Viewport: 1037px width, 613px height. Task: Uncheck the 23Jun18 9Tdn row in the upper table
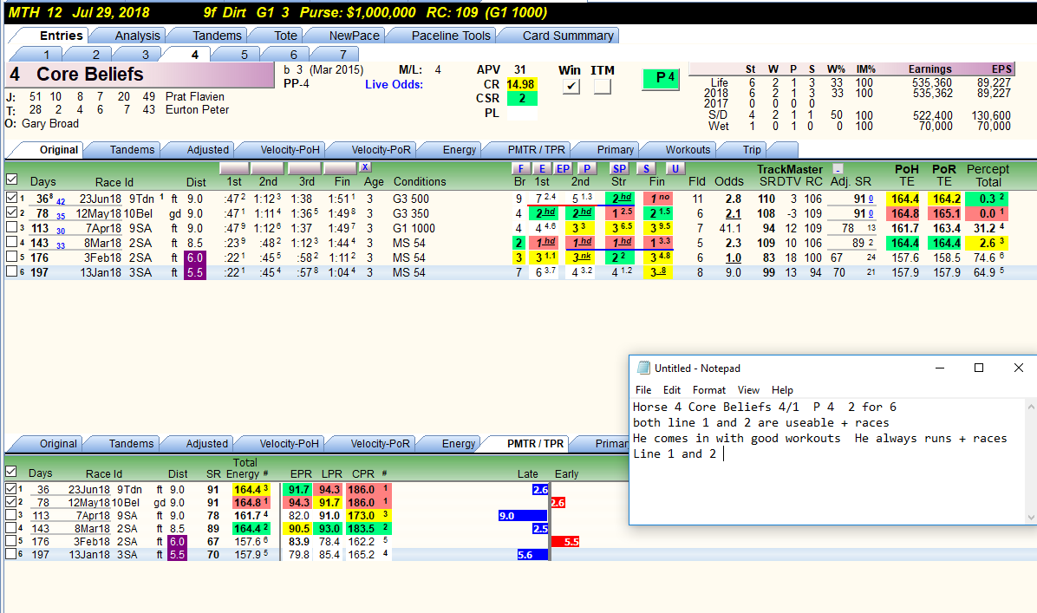pos(11,198)
